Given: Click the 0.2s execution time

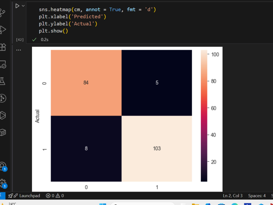Looking at the screenshot, I should 44,40.
